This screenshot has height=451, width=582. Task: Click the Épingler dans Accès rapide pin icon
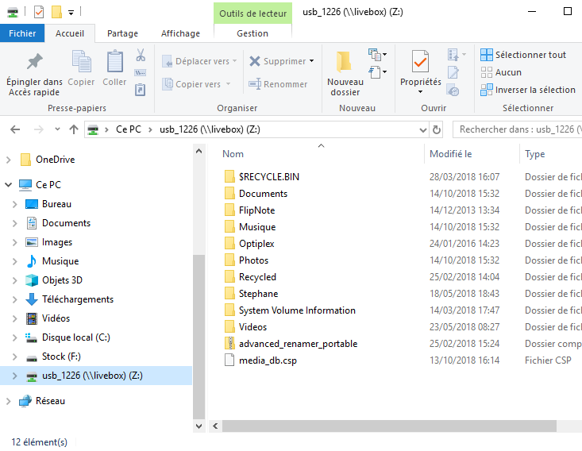coord(34,62)
